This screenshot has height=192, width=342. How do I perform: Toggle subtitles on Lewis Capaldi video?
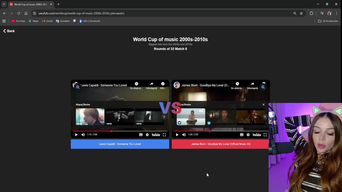click(x=141, y=135)
